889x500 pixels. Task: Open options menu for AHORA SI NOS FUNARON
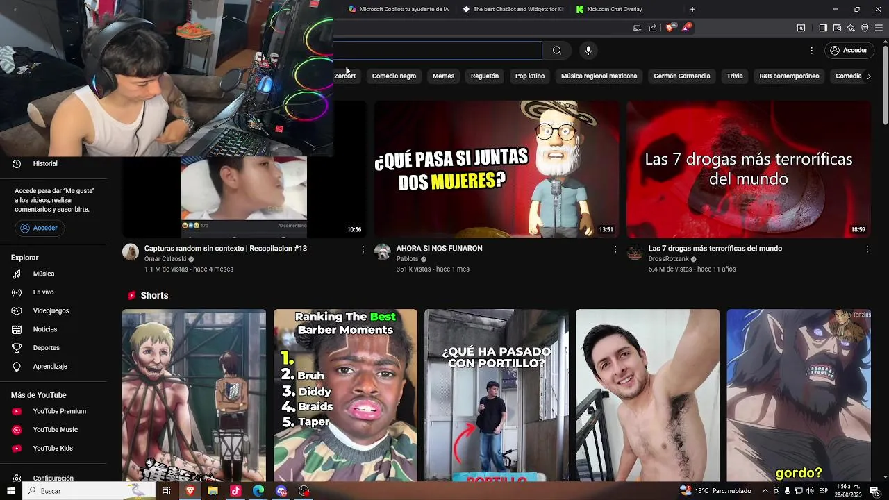pyautogui.click(x=615, y=249)
